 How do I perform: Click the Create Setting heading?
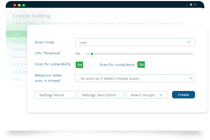click(31, 16)
